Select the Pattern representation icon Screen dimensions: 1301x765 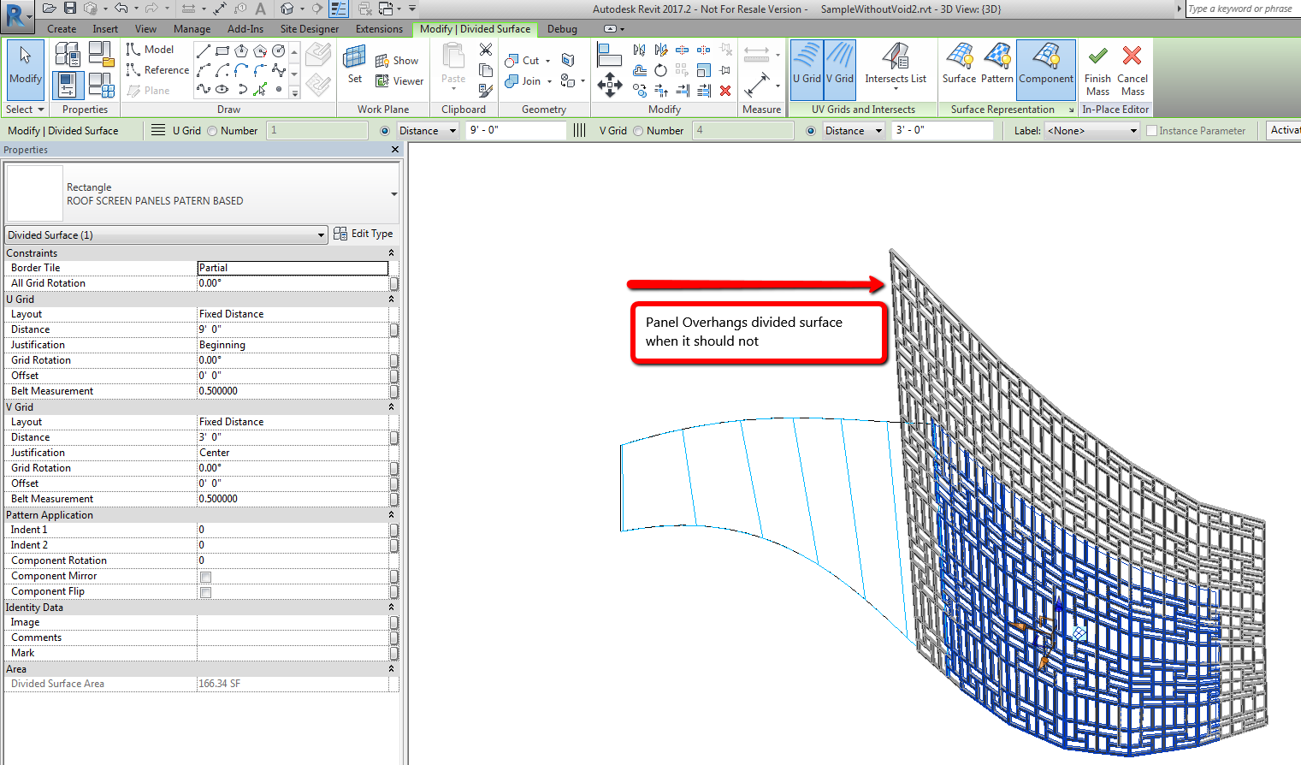(x=997, y=68)
